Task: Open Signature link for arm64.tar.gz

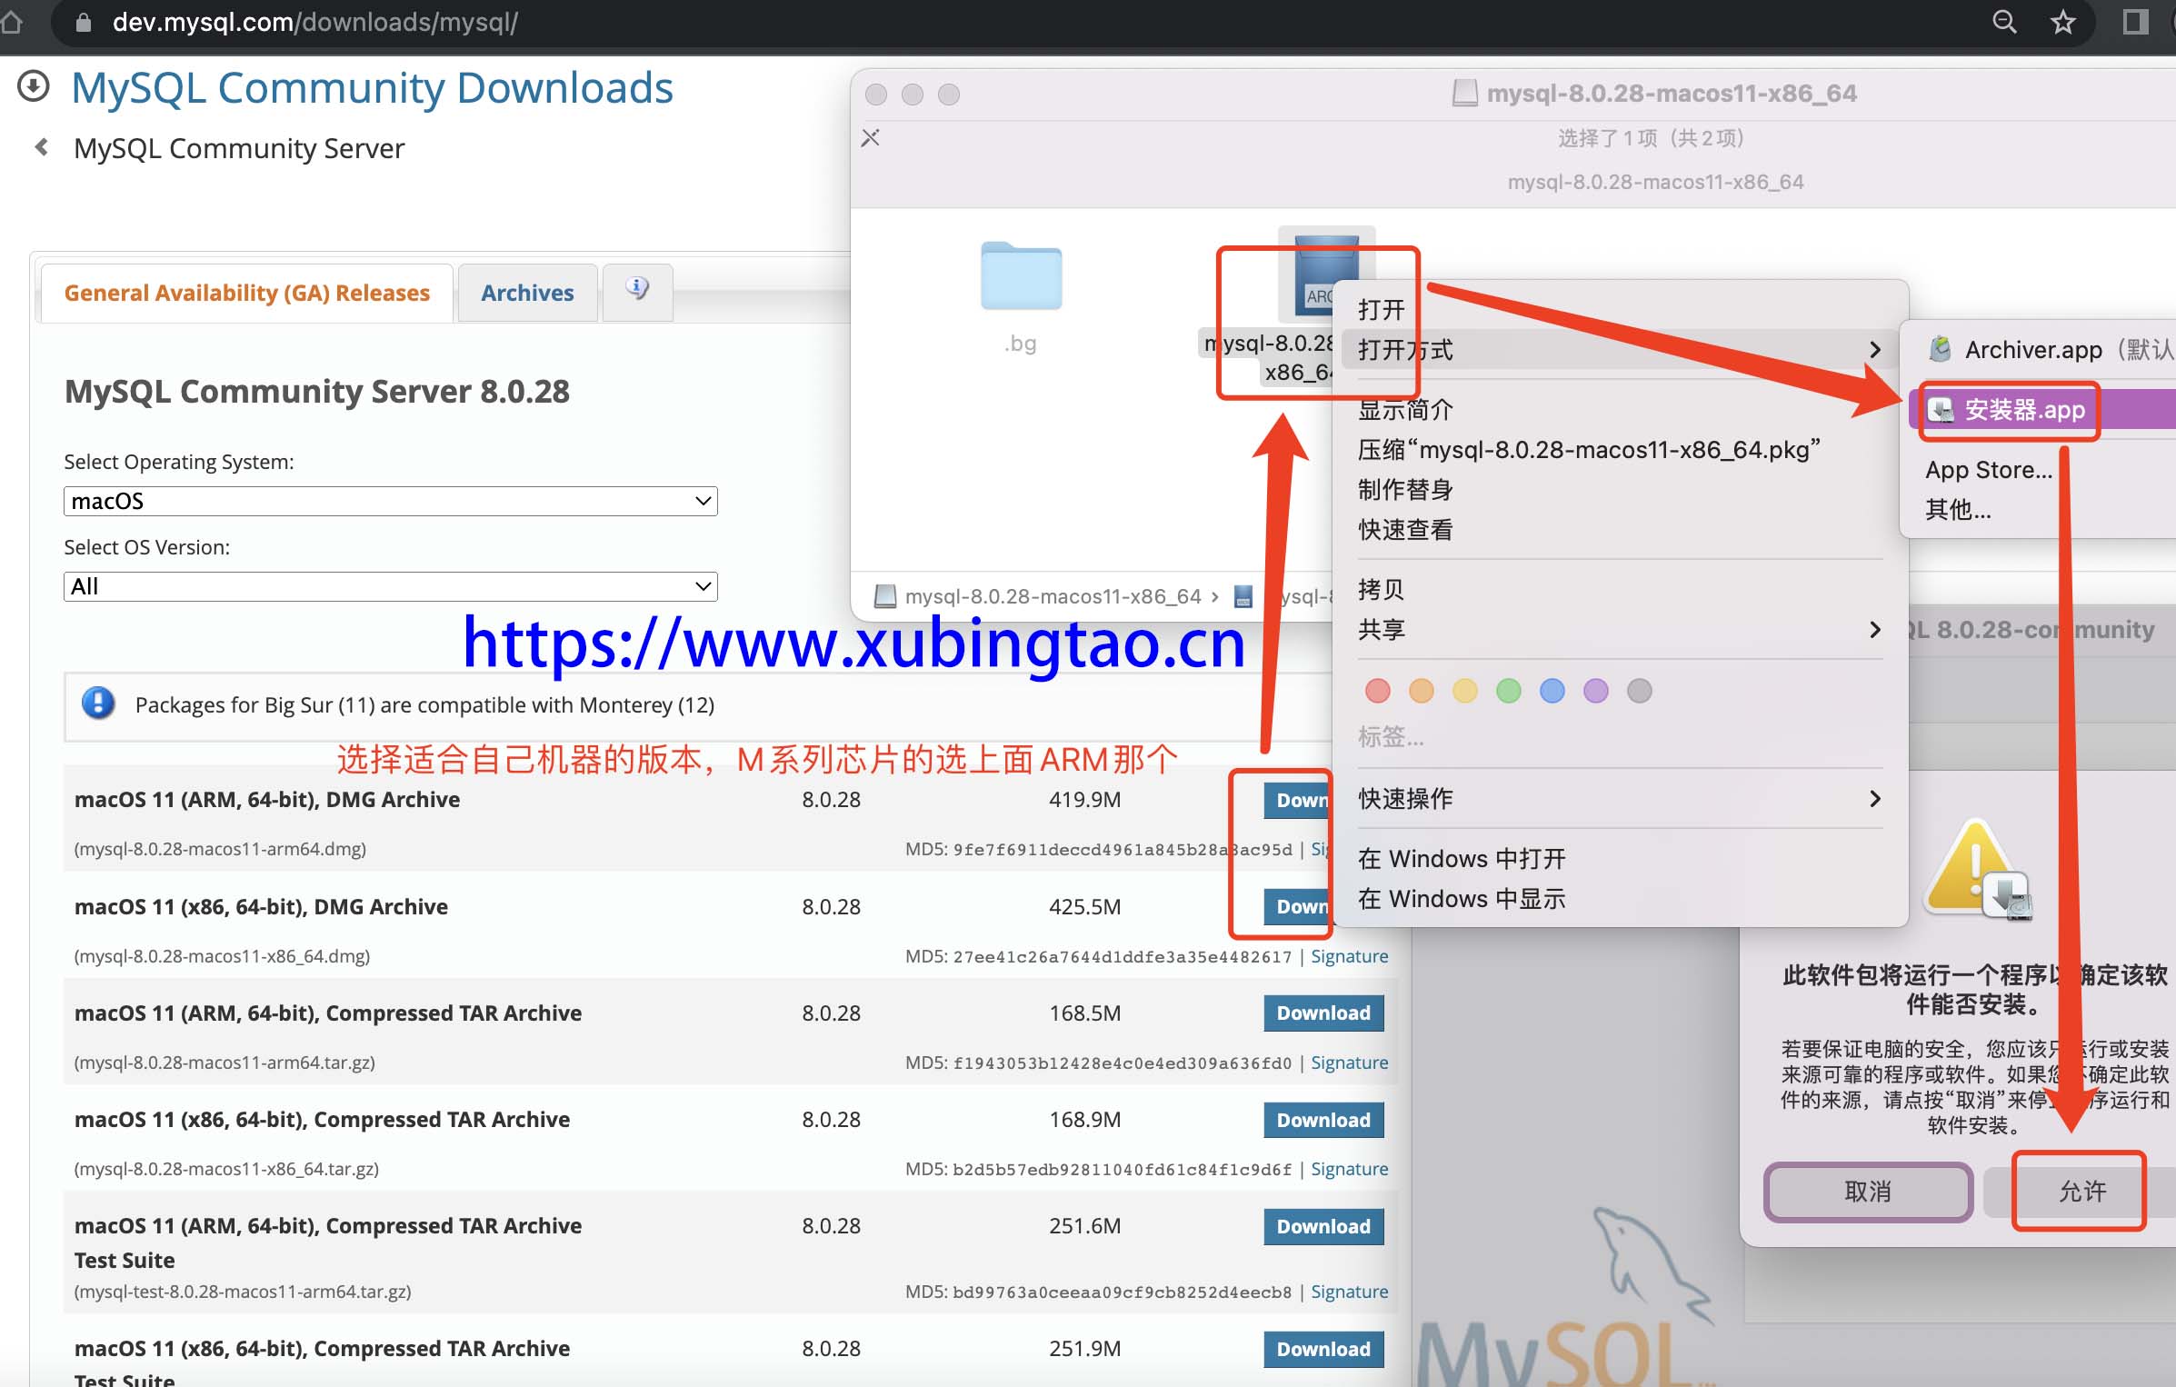Action: (x=1349, y=1063)
